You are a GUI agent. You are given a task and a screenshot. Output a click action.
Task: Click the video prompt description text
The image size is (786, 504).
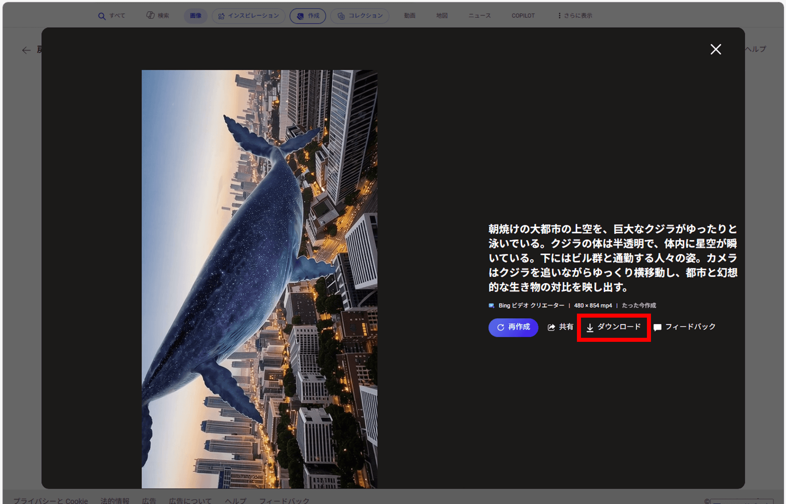[613, 258]
